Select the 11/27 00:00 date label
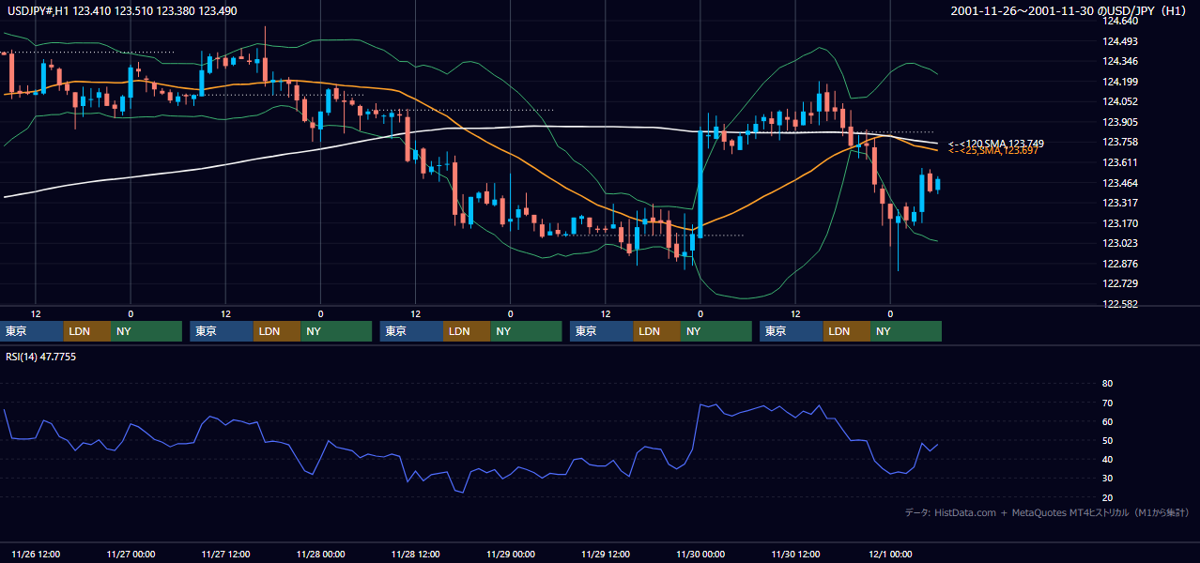Screen dimensions: 1200x563 [131, 555]
